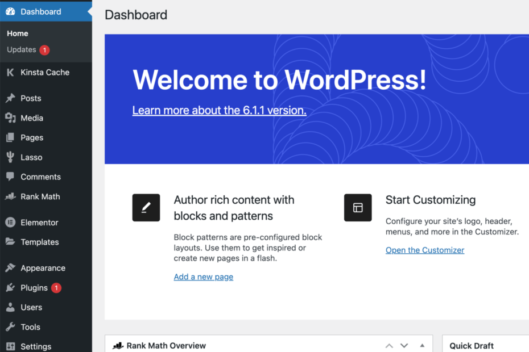Image resolution: width=529 pixels, height=352 pixels.
Task: Click the Rank Math Overview widget icon
Action: [118, 346]
